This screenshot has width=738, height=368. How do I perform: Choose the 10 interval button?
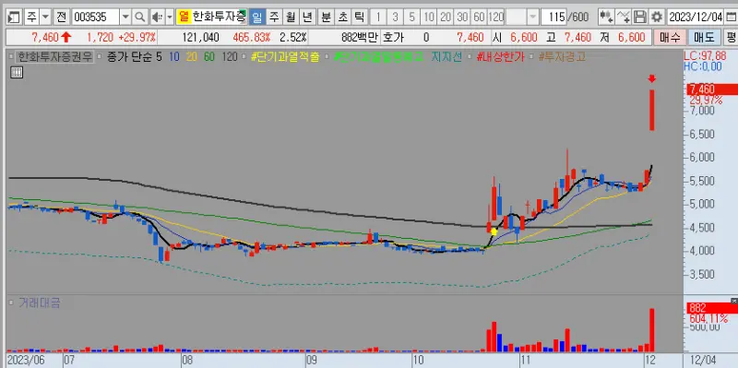pos(428,18)
